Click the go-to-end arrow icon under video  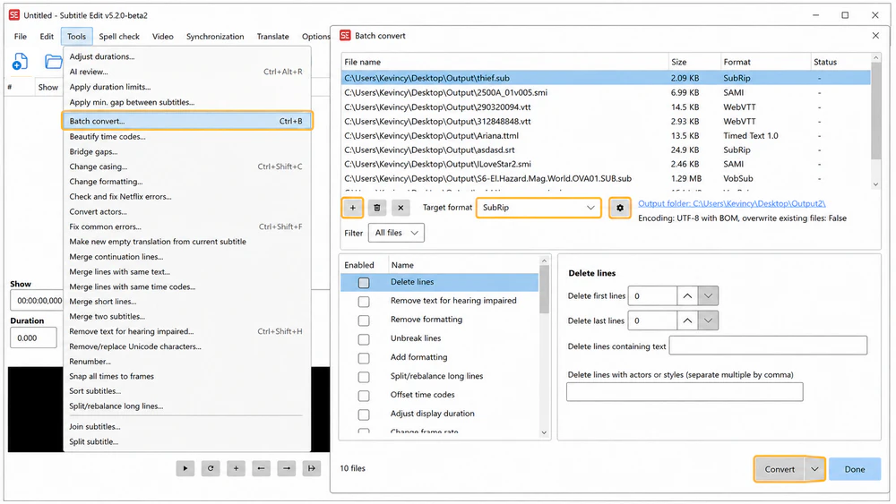(x=312, y=468)
